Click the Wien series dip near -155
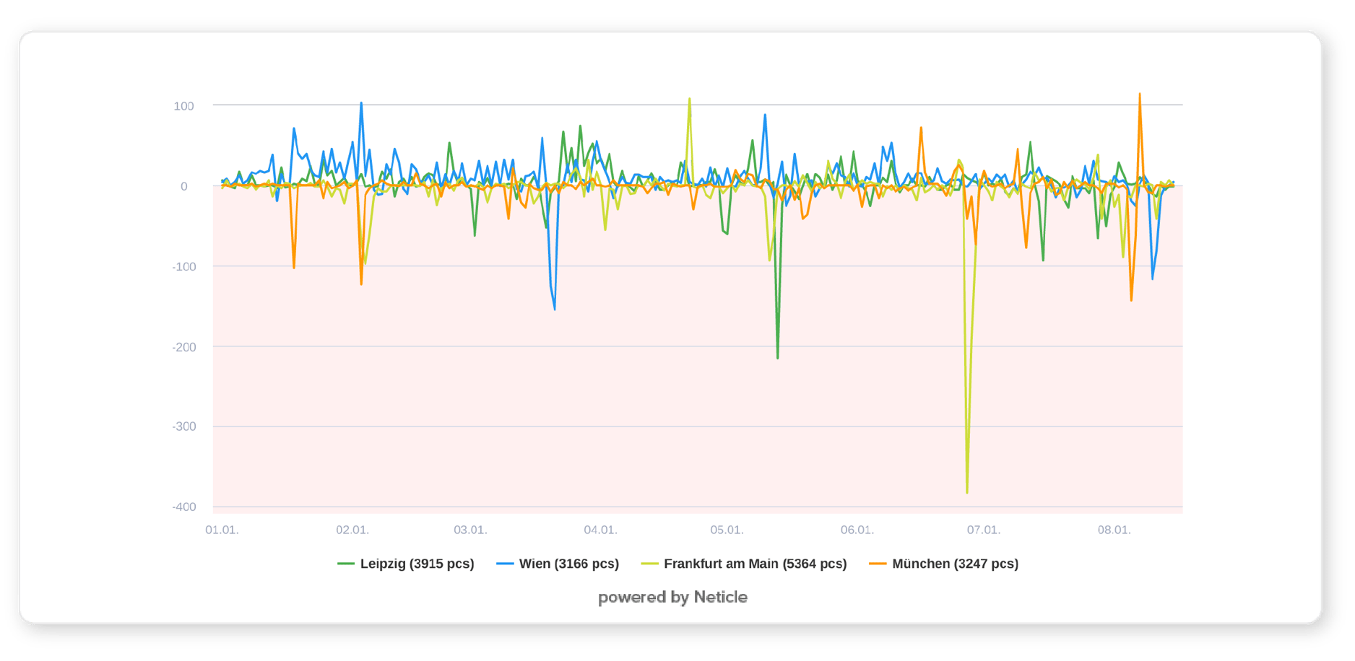Viewport: 1355px width, 661px height. coord(555,310)
